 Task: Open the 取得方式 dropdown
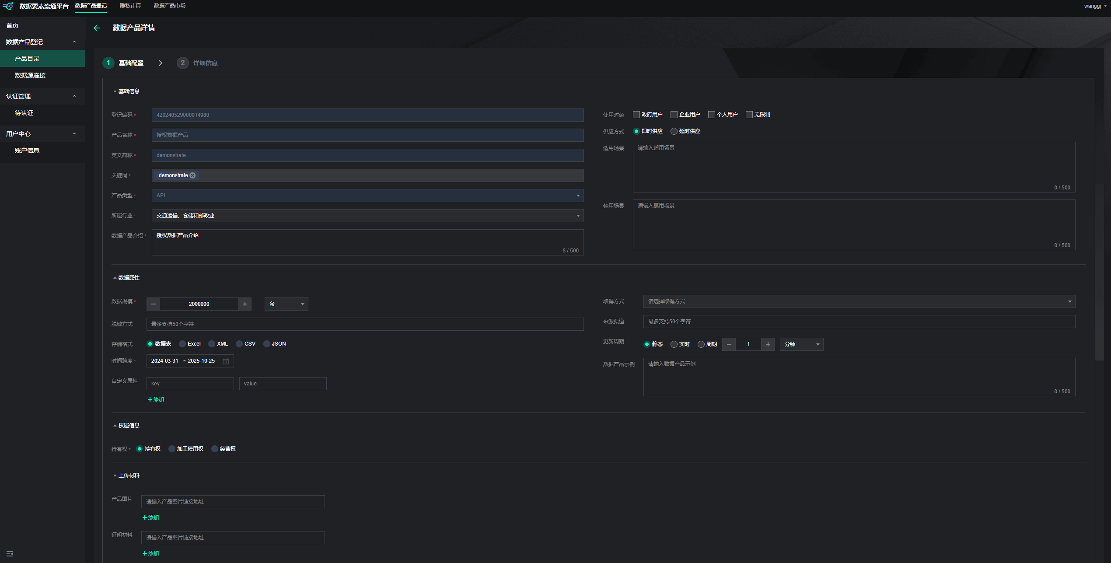(x=859, y=301)
